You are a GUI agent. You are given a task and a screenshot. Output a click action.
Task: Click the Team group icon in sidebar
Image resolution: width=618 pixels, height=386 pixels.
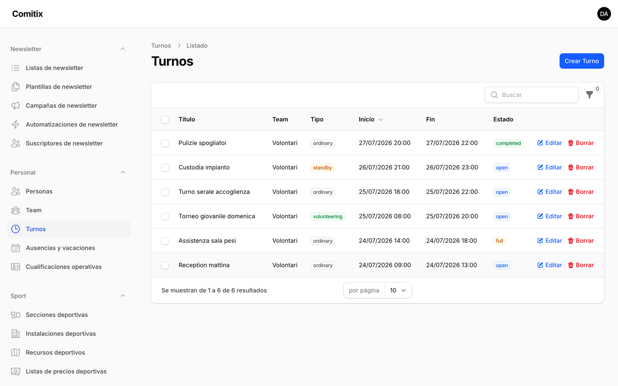pos(15,210)
